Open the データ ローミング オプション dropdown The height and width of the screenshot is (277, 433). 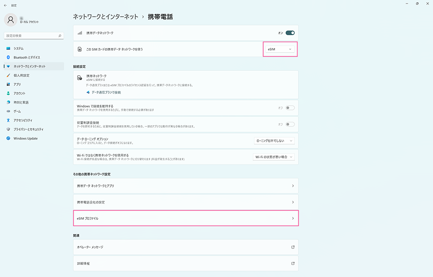tap(274, 141)
